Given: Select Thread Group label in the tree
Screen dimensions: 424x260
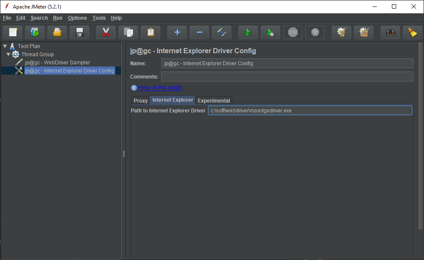Looking at the screenshot, I should [x=38, y=54].
